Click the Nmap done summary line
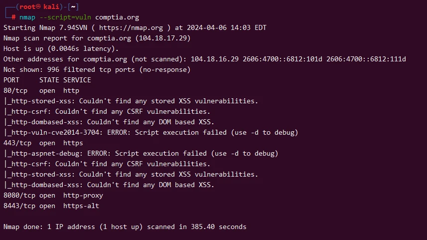The height and width of the screenshot is (240, 427). 125,227
